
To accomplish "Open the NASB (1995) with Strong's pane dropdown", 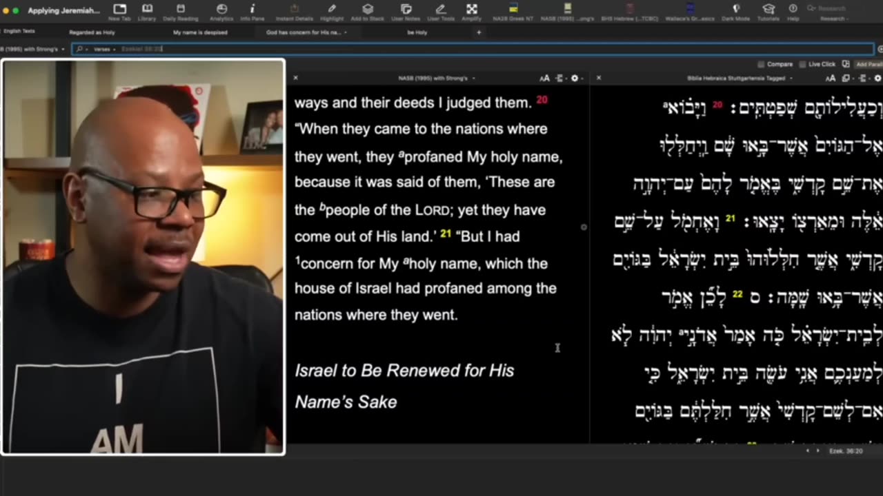I will point(436,78).
